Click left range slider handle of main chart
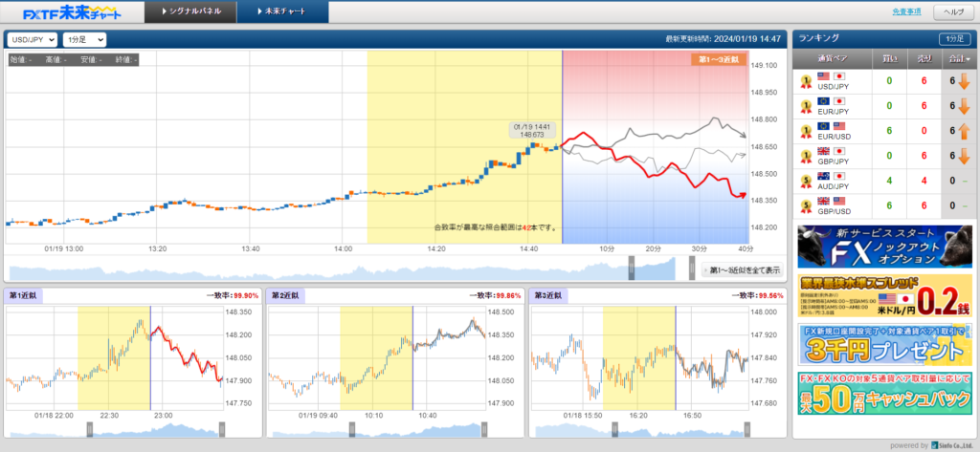Image resolution: width=980 pixels, height=452 pixels. pos(632,268)
